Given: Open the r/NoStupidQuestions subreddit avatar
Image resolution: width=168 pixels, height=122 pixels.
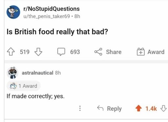Looking at the screenshot, I should click(x=13, y=12).
